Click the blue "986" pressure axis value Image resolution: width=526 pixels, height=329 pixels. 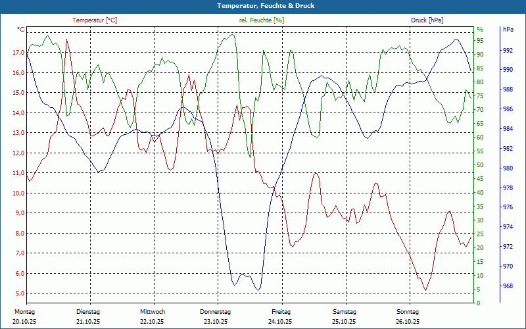point(508,109)
